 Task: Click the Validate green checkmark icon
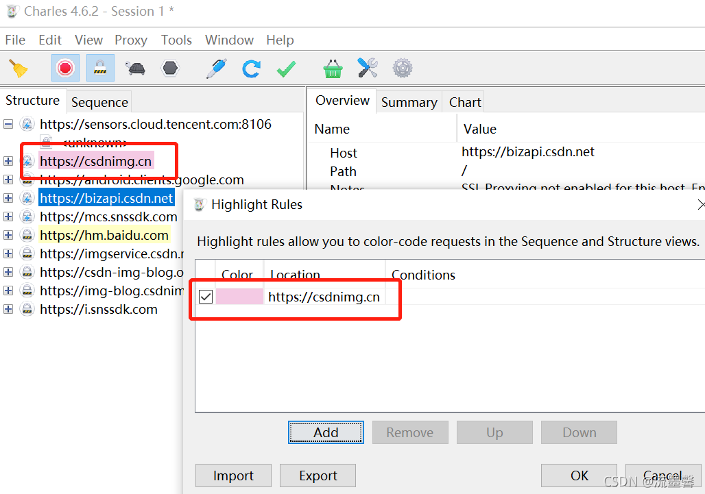(286, 69)
